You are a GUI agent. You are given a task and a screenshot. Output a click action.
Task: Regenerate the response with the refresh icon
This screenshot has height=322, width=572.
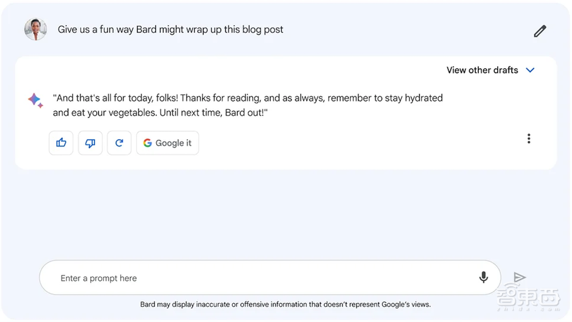[x=119, y=143]
